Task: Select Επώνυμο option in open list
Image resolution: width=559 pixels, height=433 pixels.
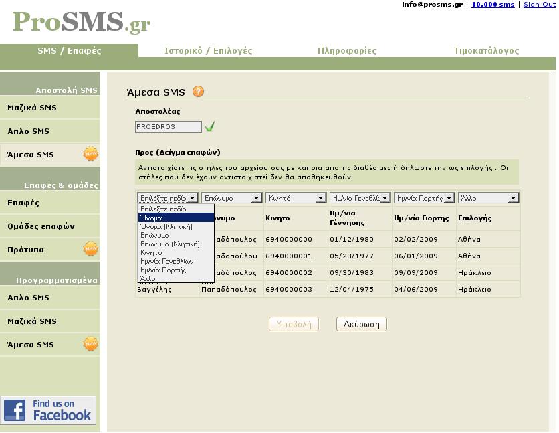Action: tap(176, 235)
